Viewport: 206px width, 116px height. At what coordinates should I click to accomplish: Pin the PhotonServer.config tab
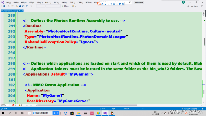tap(20, 11)
